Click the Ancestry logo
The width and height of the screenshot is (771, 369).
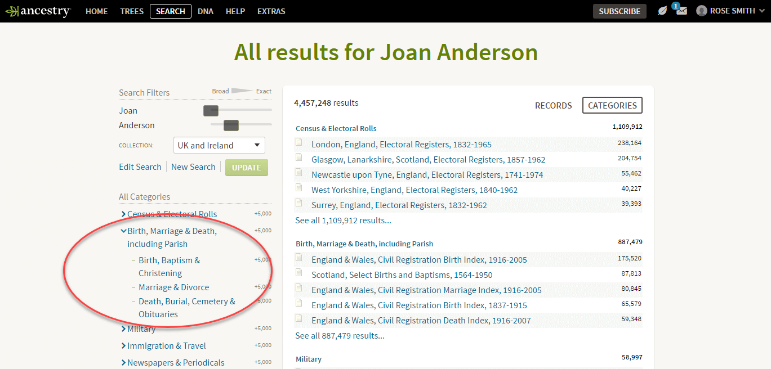(37, 11)
